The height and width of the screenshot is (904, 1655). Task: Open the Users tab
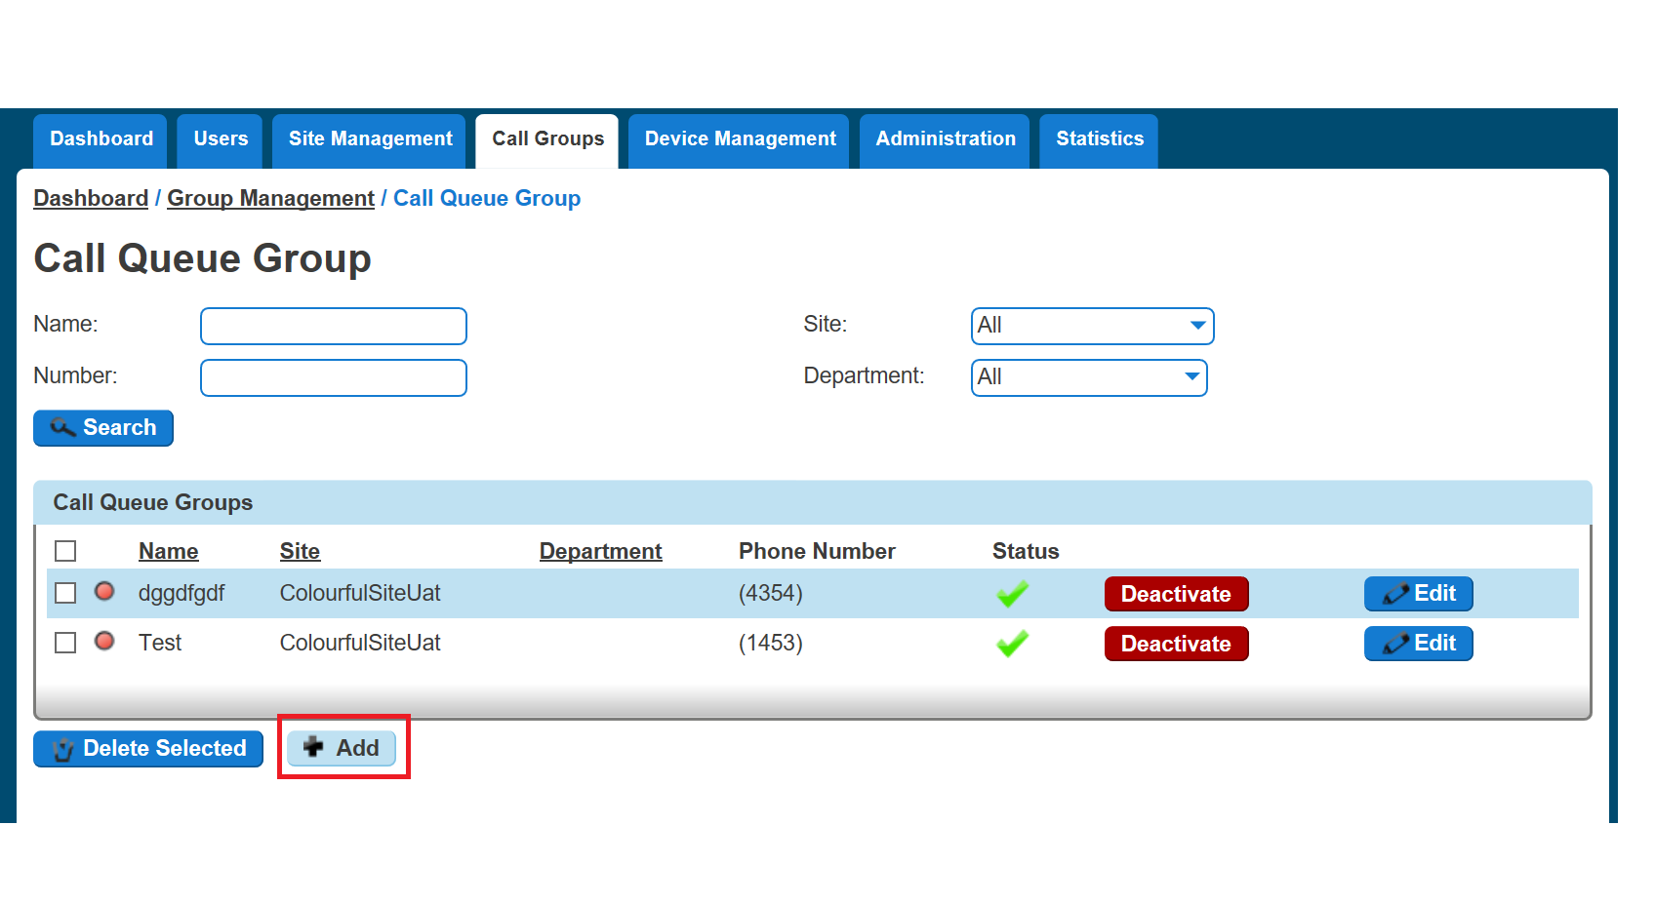click(221, 139)
